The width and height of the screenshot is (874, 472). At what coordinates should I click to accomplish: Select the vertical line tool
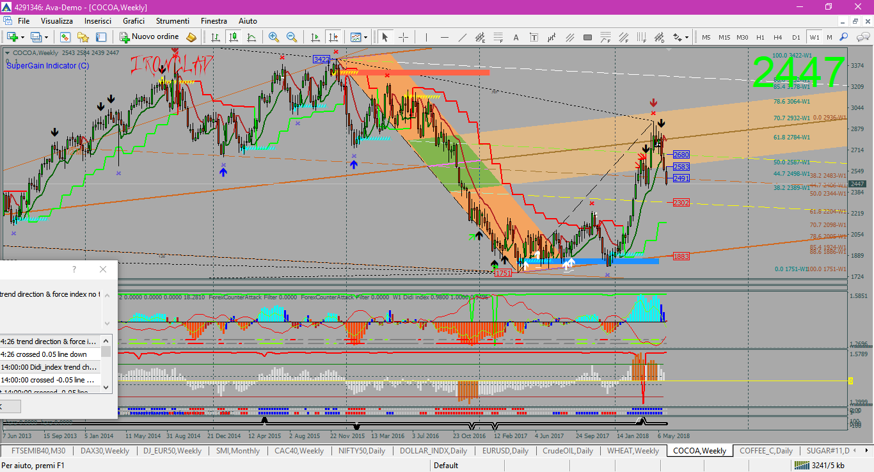pos(427,37)
